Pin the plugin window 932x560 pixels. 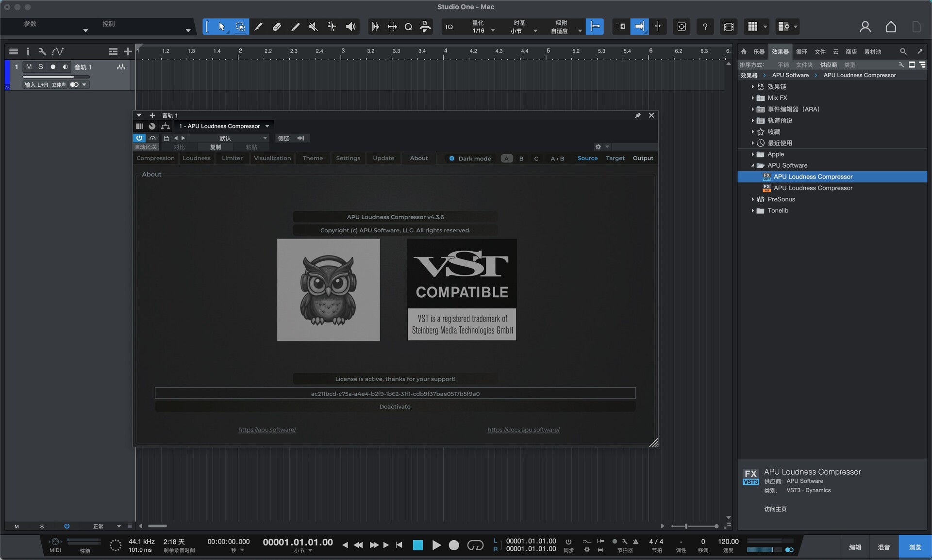pyautogui.click(x=638, y=115)
